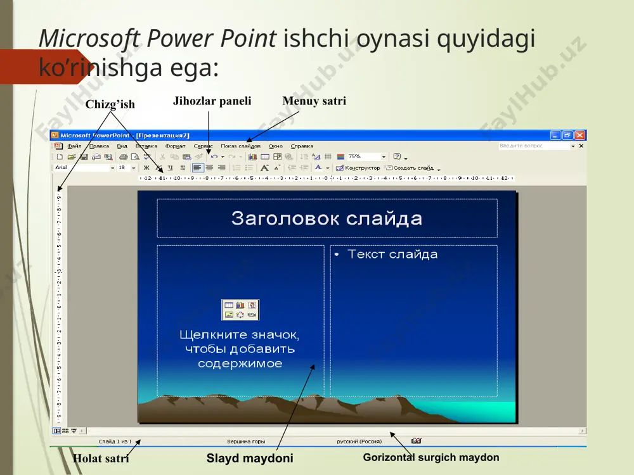The height and width of the screenshot is (475, 634).
Task: Toggle underline Ч formatting
Action: (x=170, y=168)
